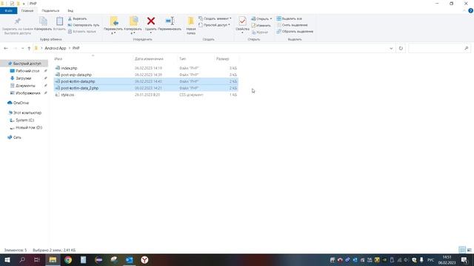Viewport: 474px width, 266px height.
Task: Click the Android App breadcrumb
Action: (56, 48)
